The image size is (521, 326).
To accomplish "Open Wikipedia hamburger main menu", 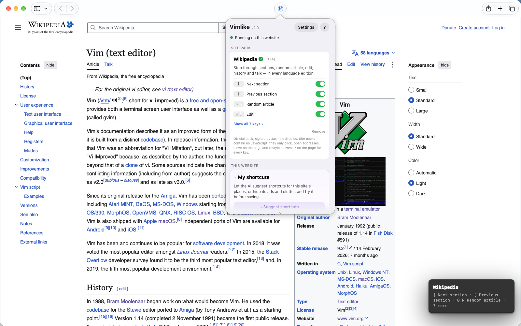I will tap(18, 28).
